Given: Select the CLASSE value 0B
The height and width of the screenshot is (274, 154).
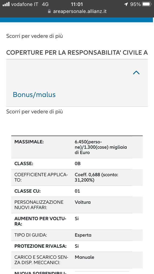Looking at the screenshot, I should pyautogui.click(x=78, y=164).
